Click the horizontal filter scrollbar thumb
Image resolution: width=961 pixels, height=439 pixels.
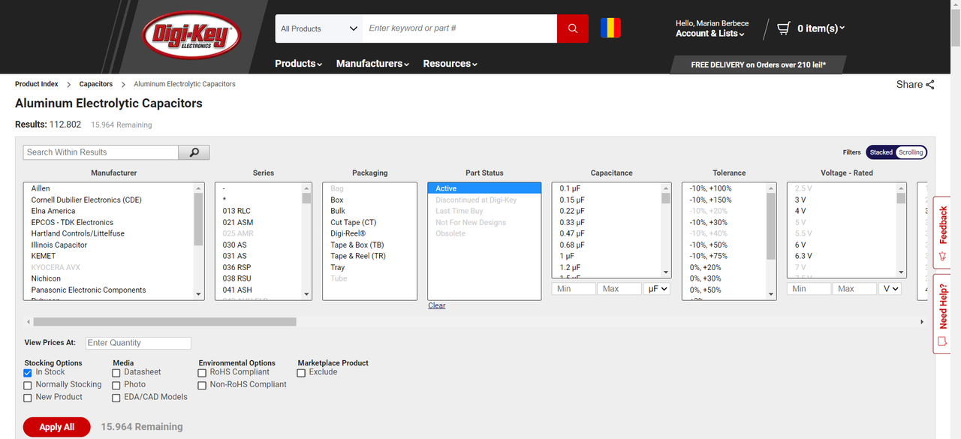pos(164,322)
